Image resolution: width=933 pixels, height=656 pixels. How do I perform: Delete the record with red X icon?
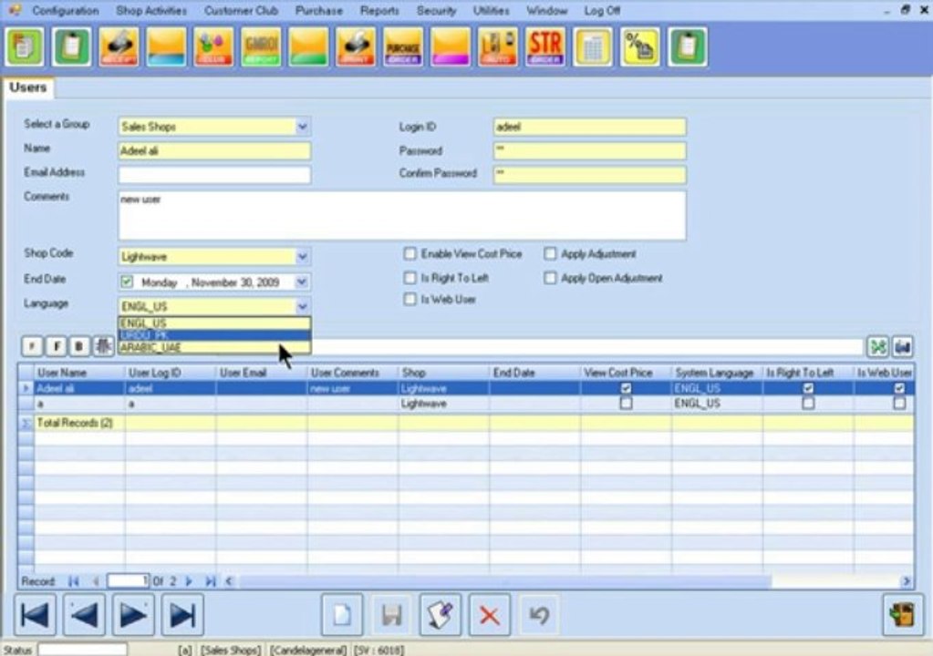point(489,614)
